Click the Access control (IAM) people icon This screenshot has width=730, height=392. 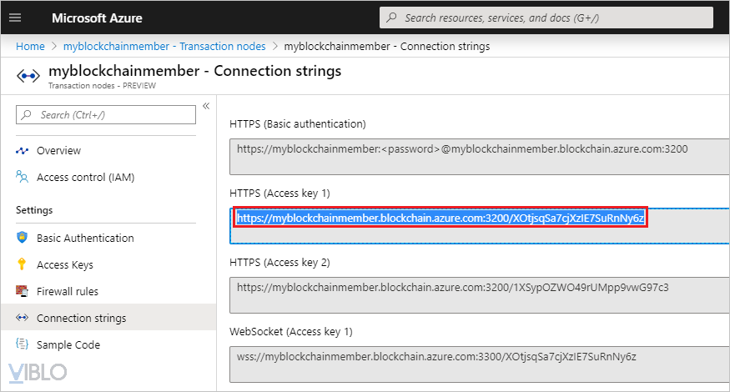(x=23, y=178)
